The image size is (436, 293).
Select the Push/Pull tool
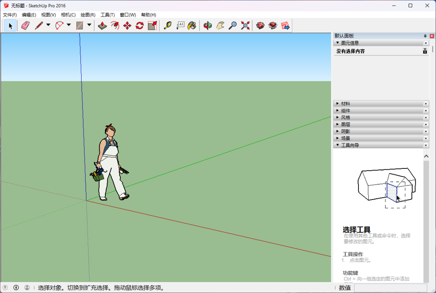pos(102,26)
